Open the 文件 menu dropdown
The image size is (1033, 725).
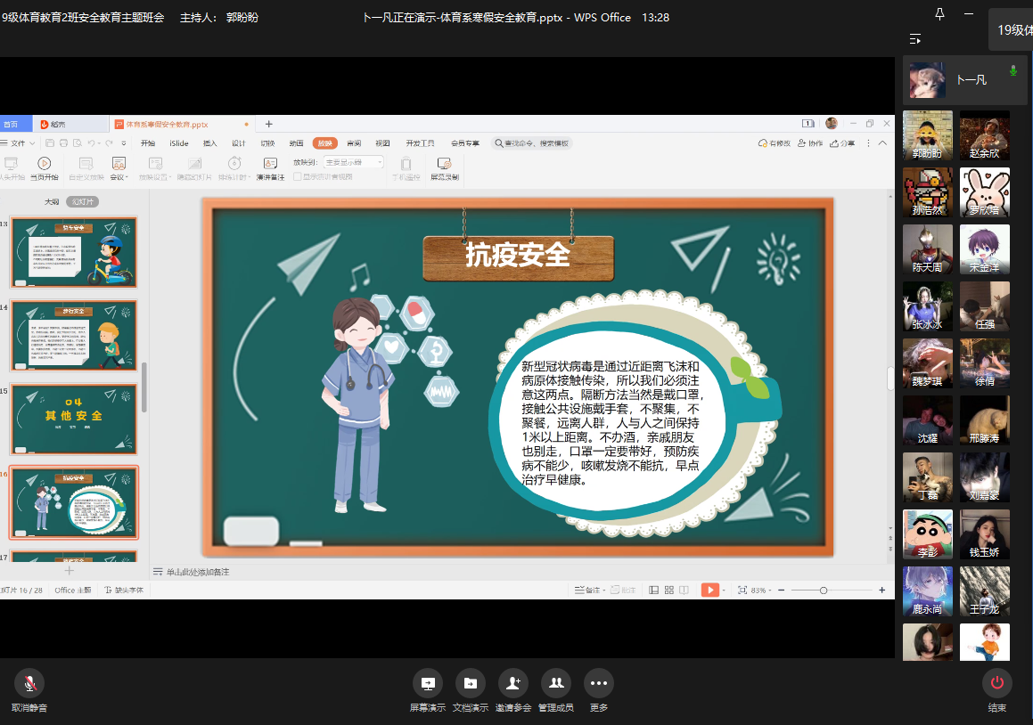click(x=21, y=143)
